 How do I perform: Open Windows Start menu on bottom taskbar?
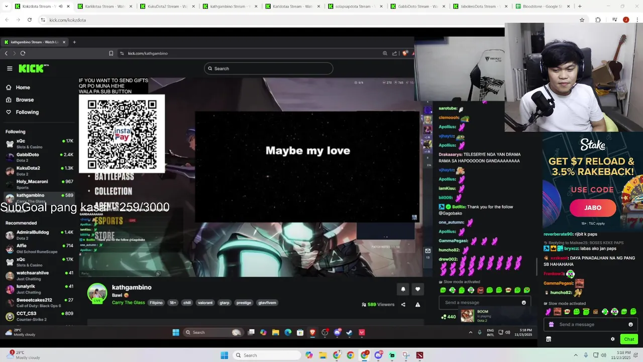click(224, 355)
